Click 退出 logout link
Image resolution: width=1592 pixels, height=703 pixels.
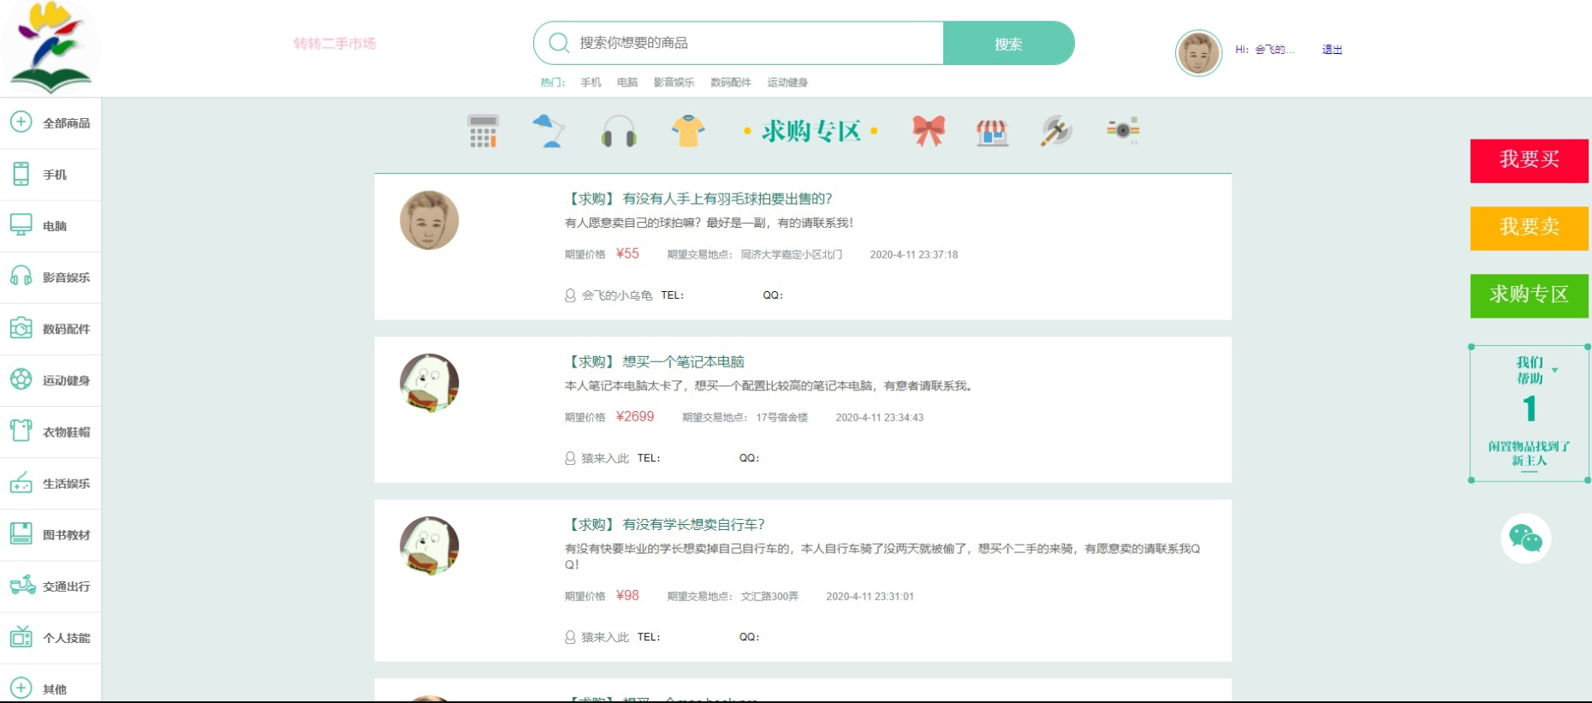click(1332, 50)
